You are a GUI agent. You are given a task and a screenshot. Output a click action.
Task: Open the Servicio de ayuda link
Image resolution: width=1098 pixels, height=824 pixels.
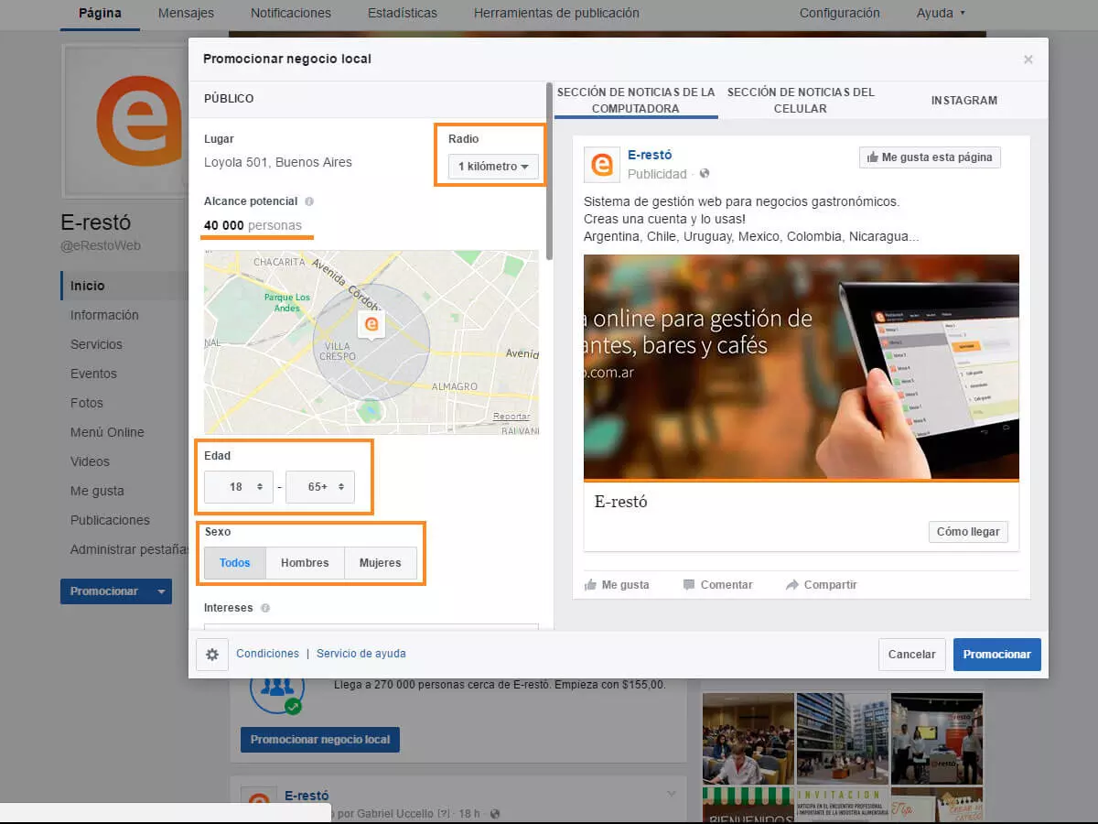[x=361, y=654]
